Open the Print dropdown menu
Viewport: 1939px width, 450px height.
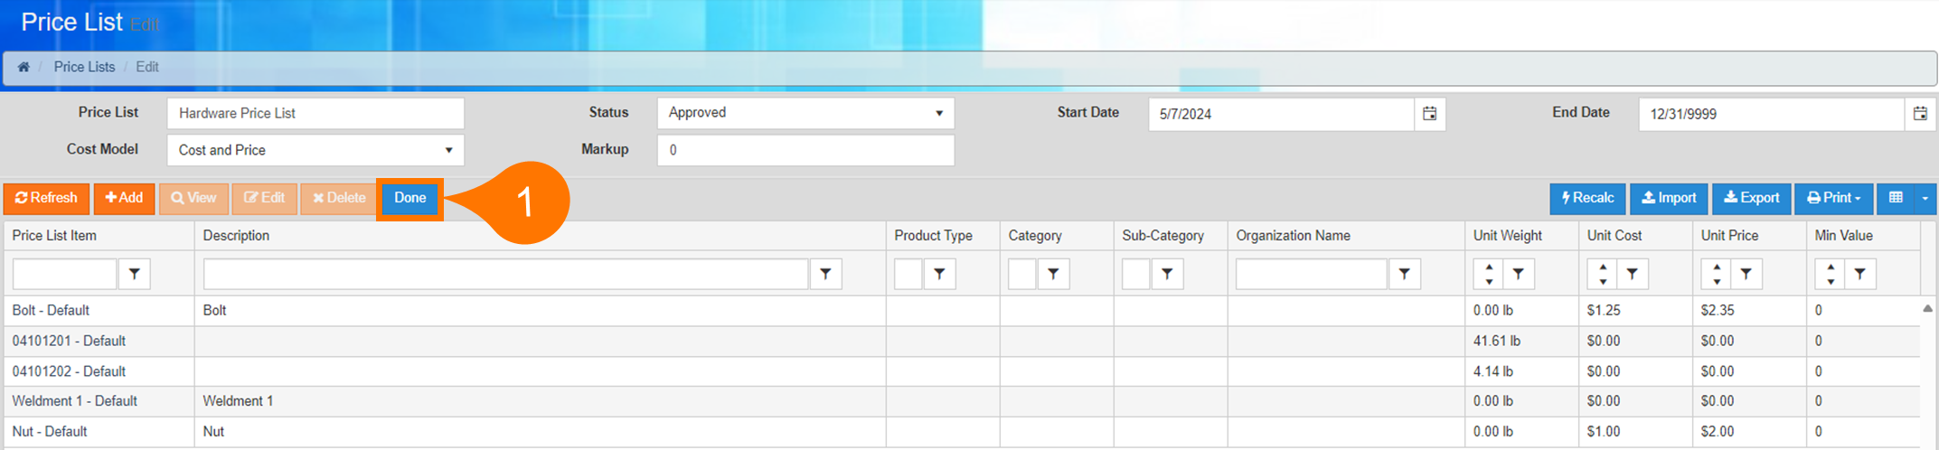point(1833,198)
